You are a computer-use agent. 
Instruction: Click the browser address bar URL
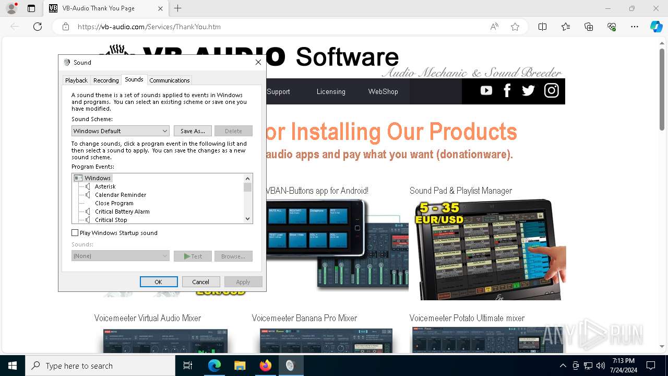click(149, 27)
